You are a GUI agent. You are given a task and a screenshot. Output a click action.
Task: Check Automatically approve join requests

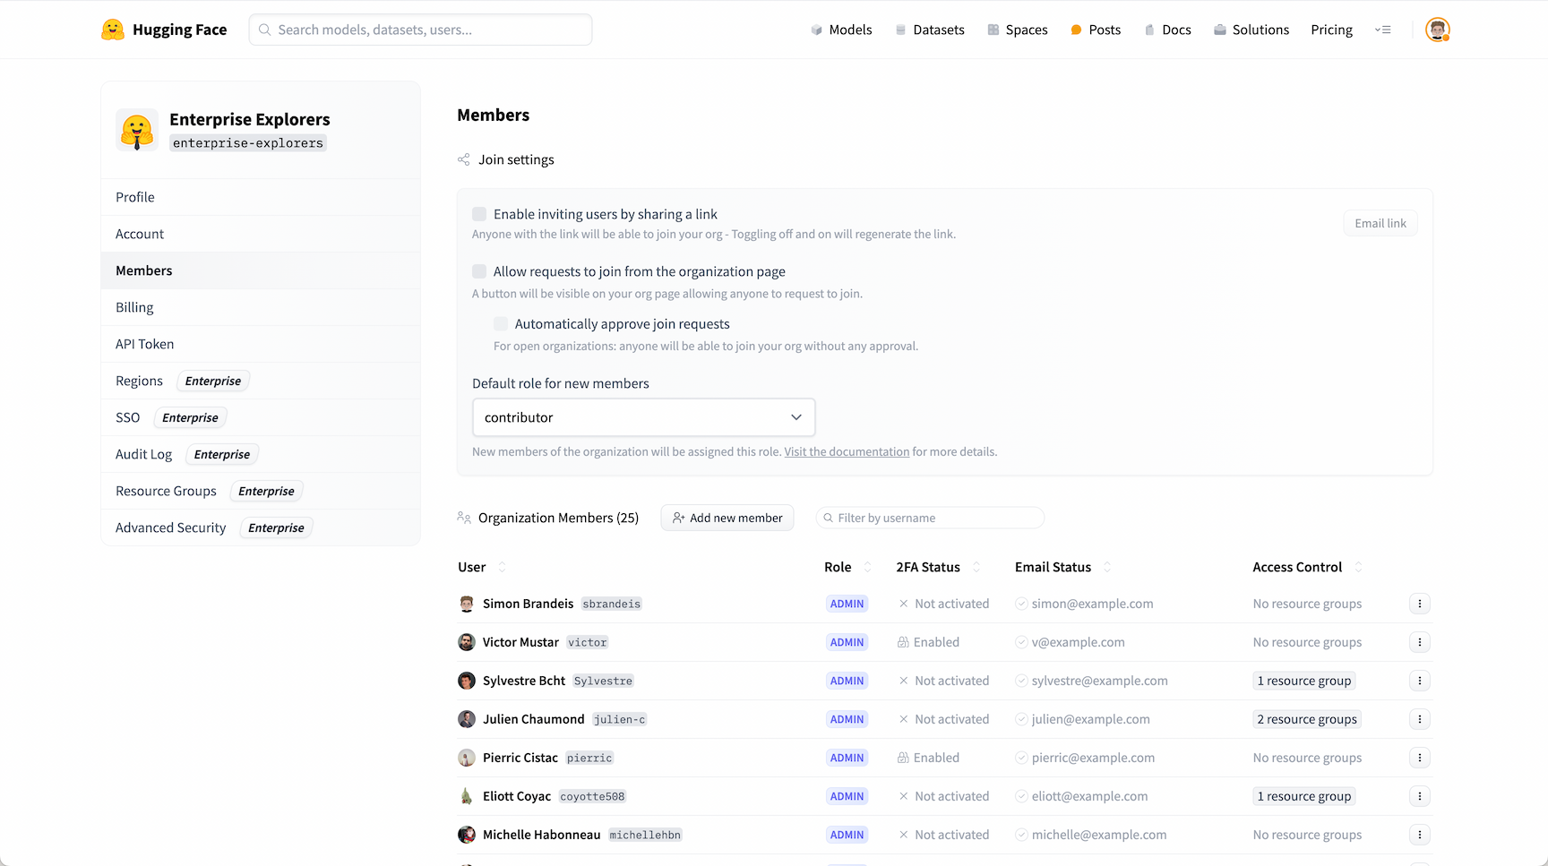(x=501, y=324)
